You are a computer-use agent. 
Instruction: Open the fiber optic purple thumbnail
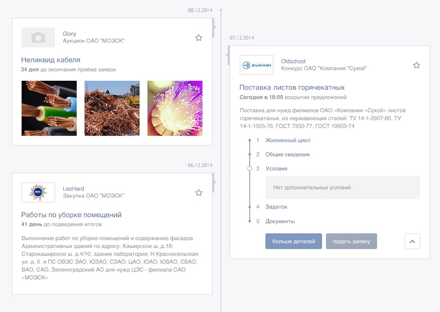(x=175, y=108)
